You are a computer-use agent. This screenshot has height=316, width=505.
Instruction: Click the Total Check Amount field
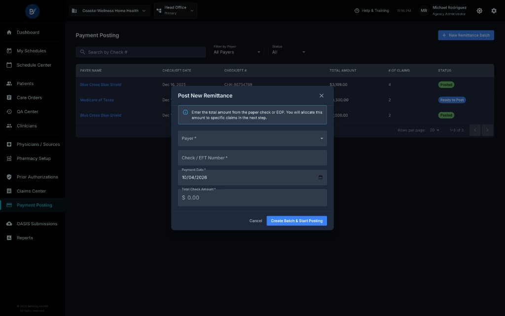tap(252, 197)
